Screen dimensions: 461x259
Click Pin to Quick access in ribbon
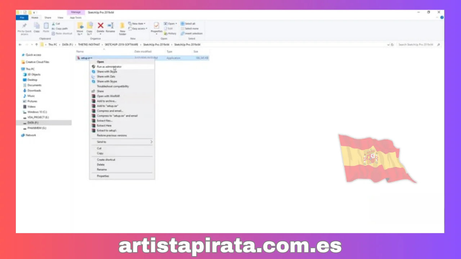point(24,28)
